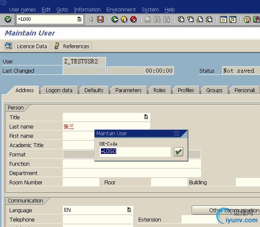Open the Edit menu
Image resolution: width=260 pixels, height=227 pixels.
click(x=46, y=10)
